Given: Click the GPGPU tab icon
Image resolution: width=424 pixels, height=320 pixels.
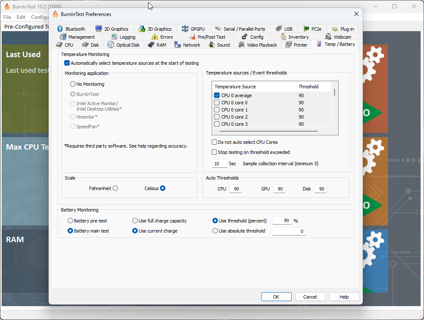Looking at the screenshot, I should (185, 29).
